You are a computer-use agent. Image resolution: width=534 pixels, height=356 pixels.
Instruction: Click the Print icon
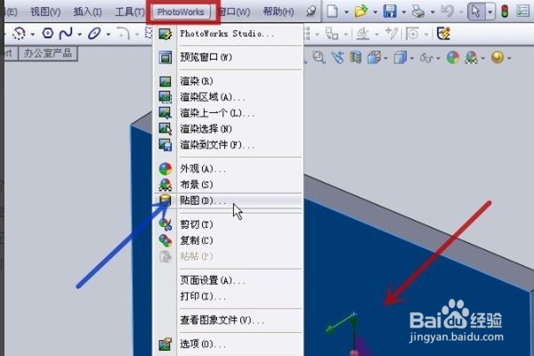tap(418, 12)
